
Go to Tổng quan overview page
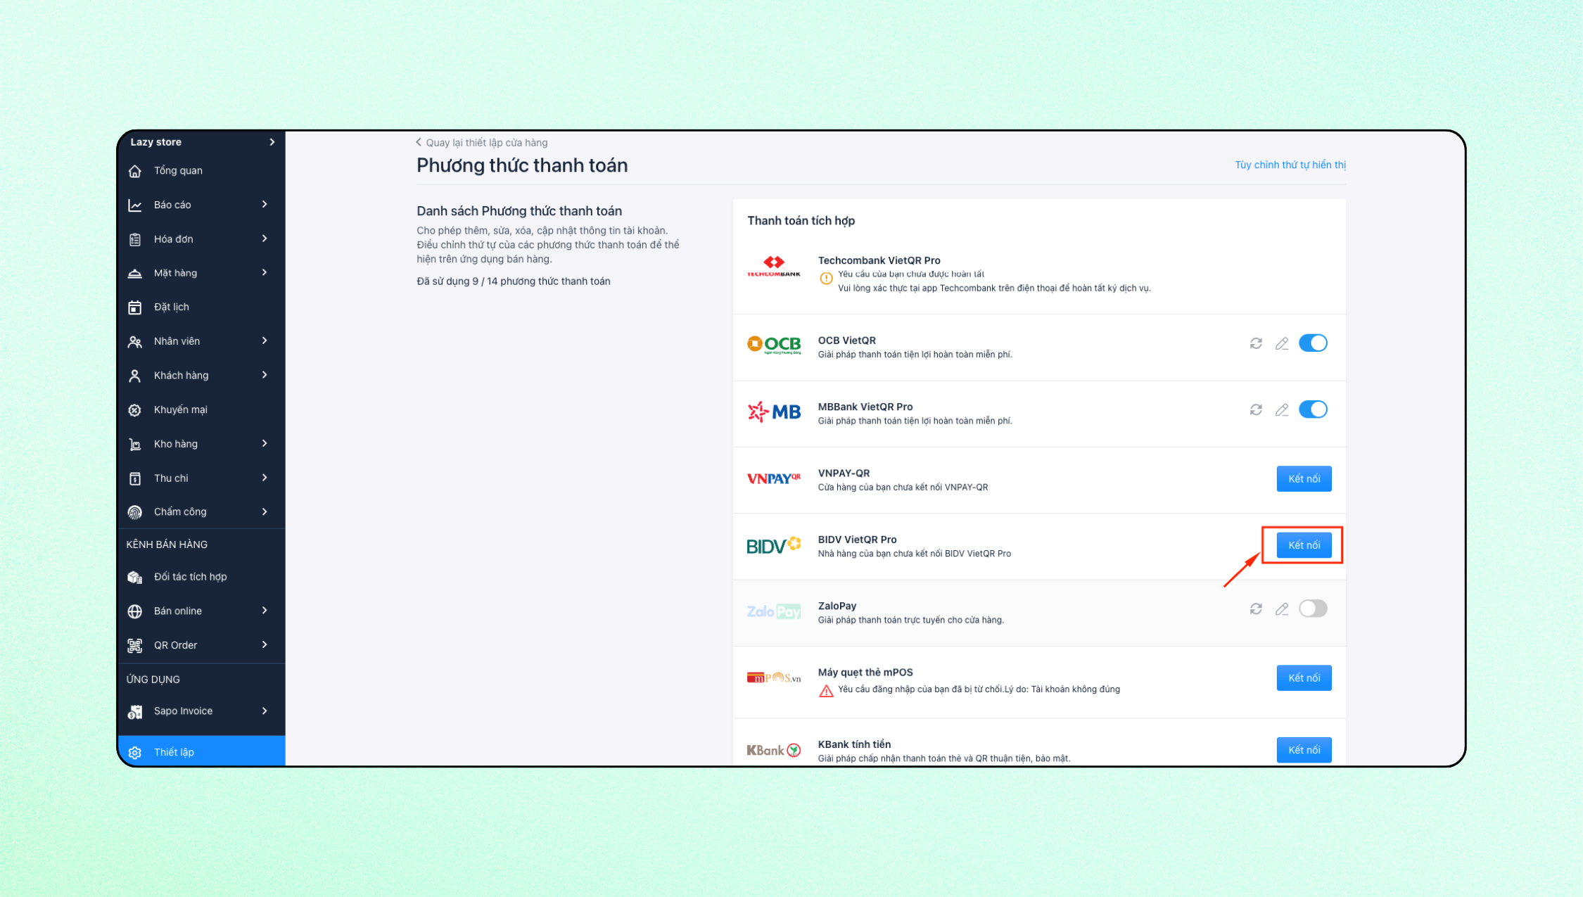(x=178, y=171)
